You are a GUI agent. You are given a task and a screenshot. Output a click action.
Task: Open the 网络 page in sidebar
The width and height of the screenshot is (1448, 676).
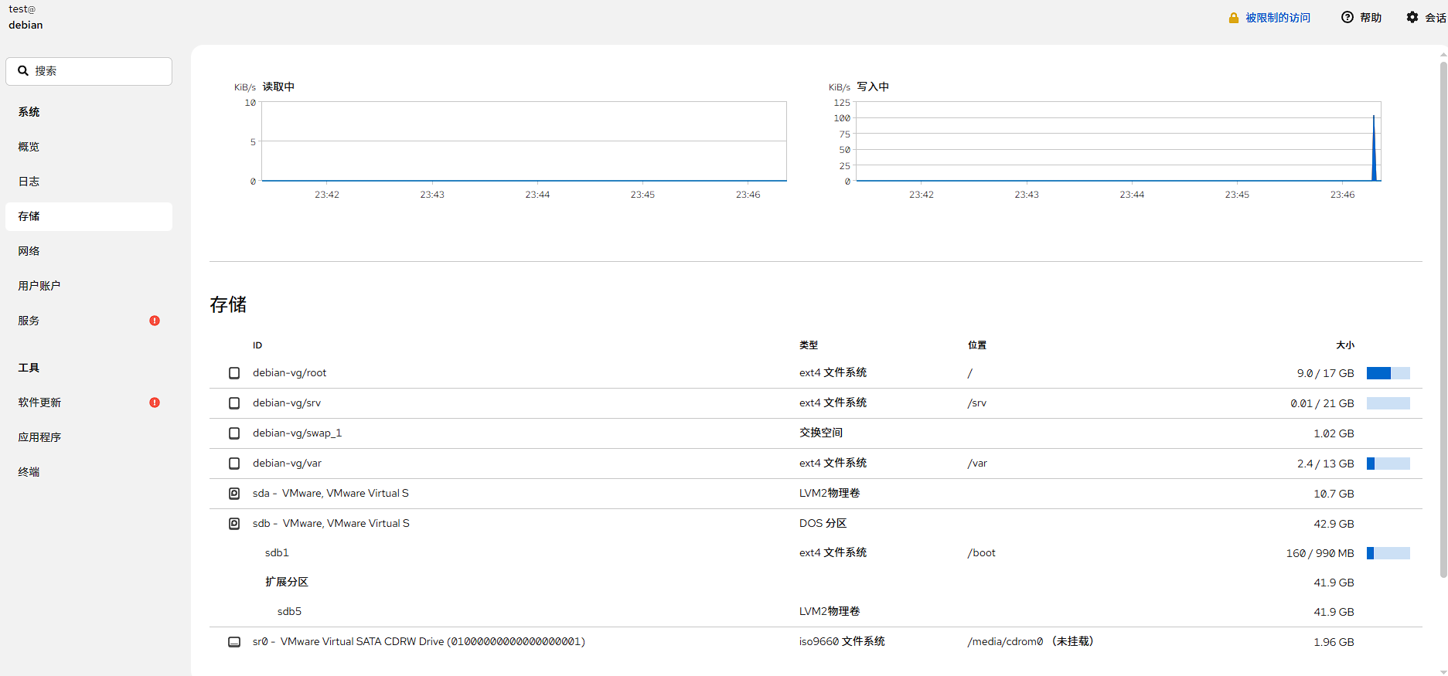[x=29, y=251]
